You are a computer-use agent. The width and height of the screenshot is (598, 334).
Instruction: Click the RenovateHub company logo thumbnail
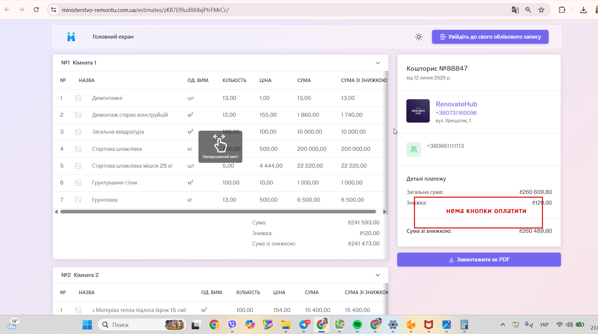click(x=418, y=111)
